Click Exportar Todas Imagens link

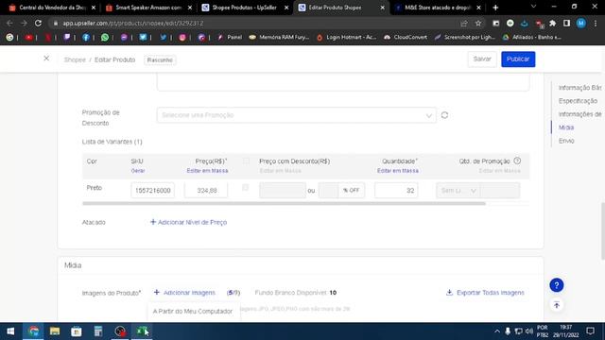click(485, 293)
